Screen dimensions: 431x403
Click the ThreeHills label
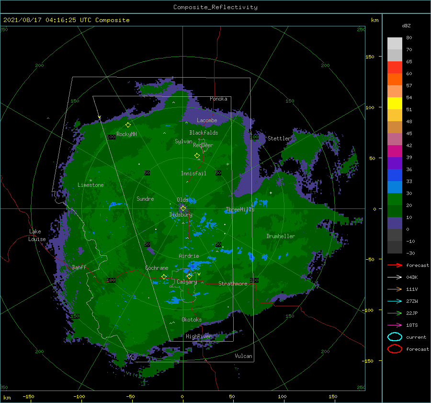click(240, 209)
